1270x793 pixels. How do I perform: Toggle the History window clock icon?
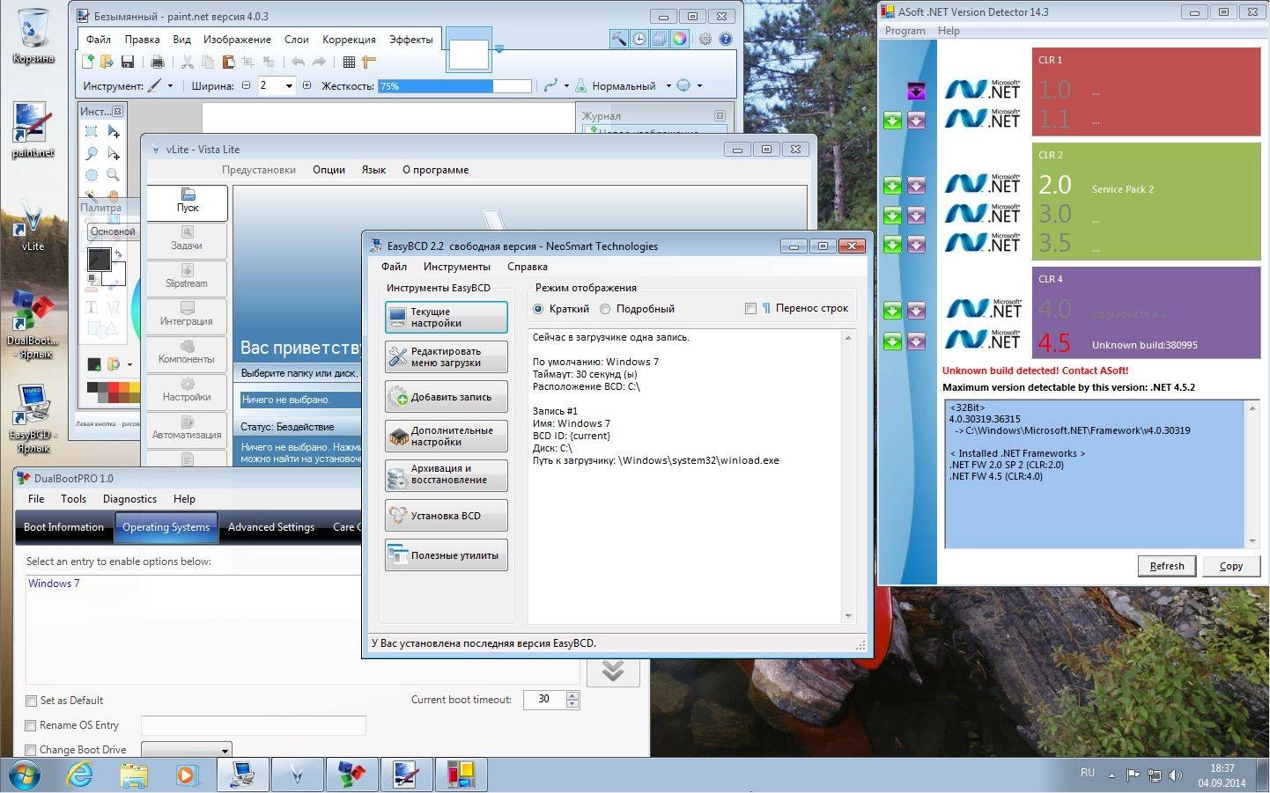639,39
